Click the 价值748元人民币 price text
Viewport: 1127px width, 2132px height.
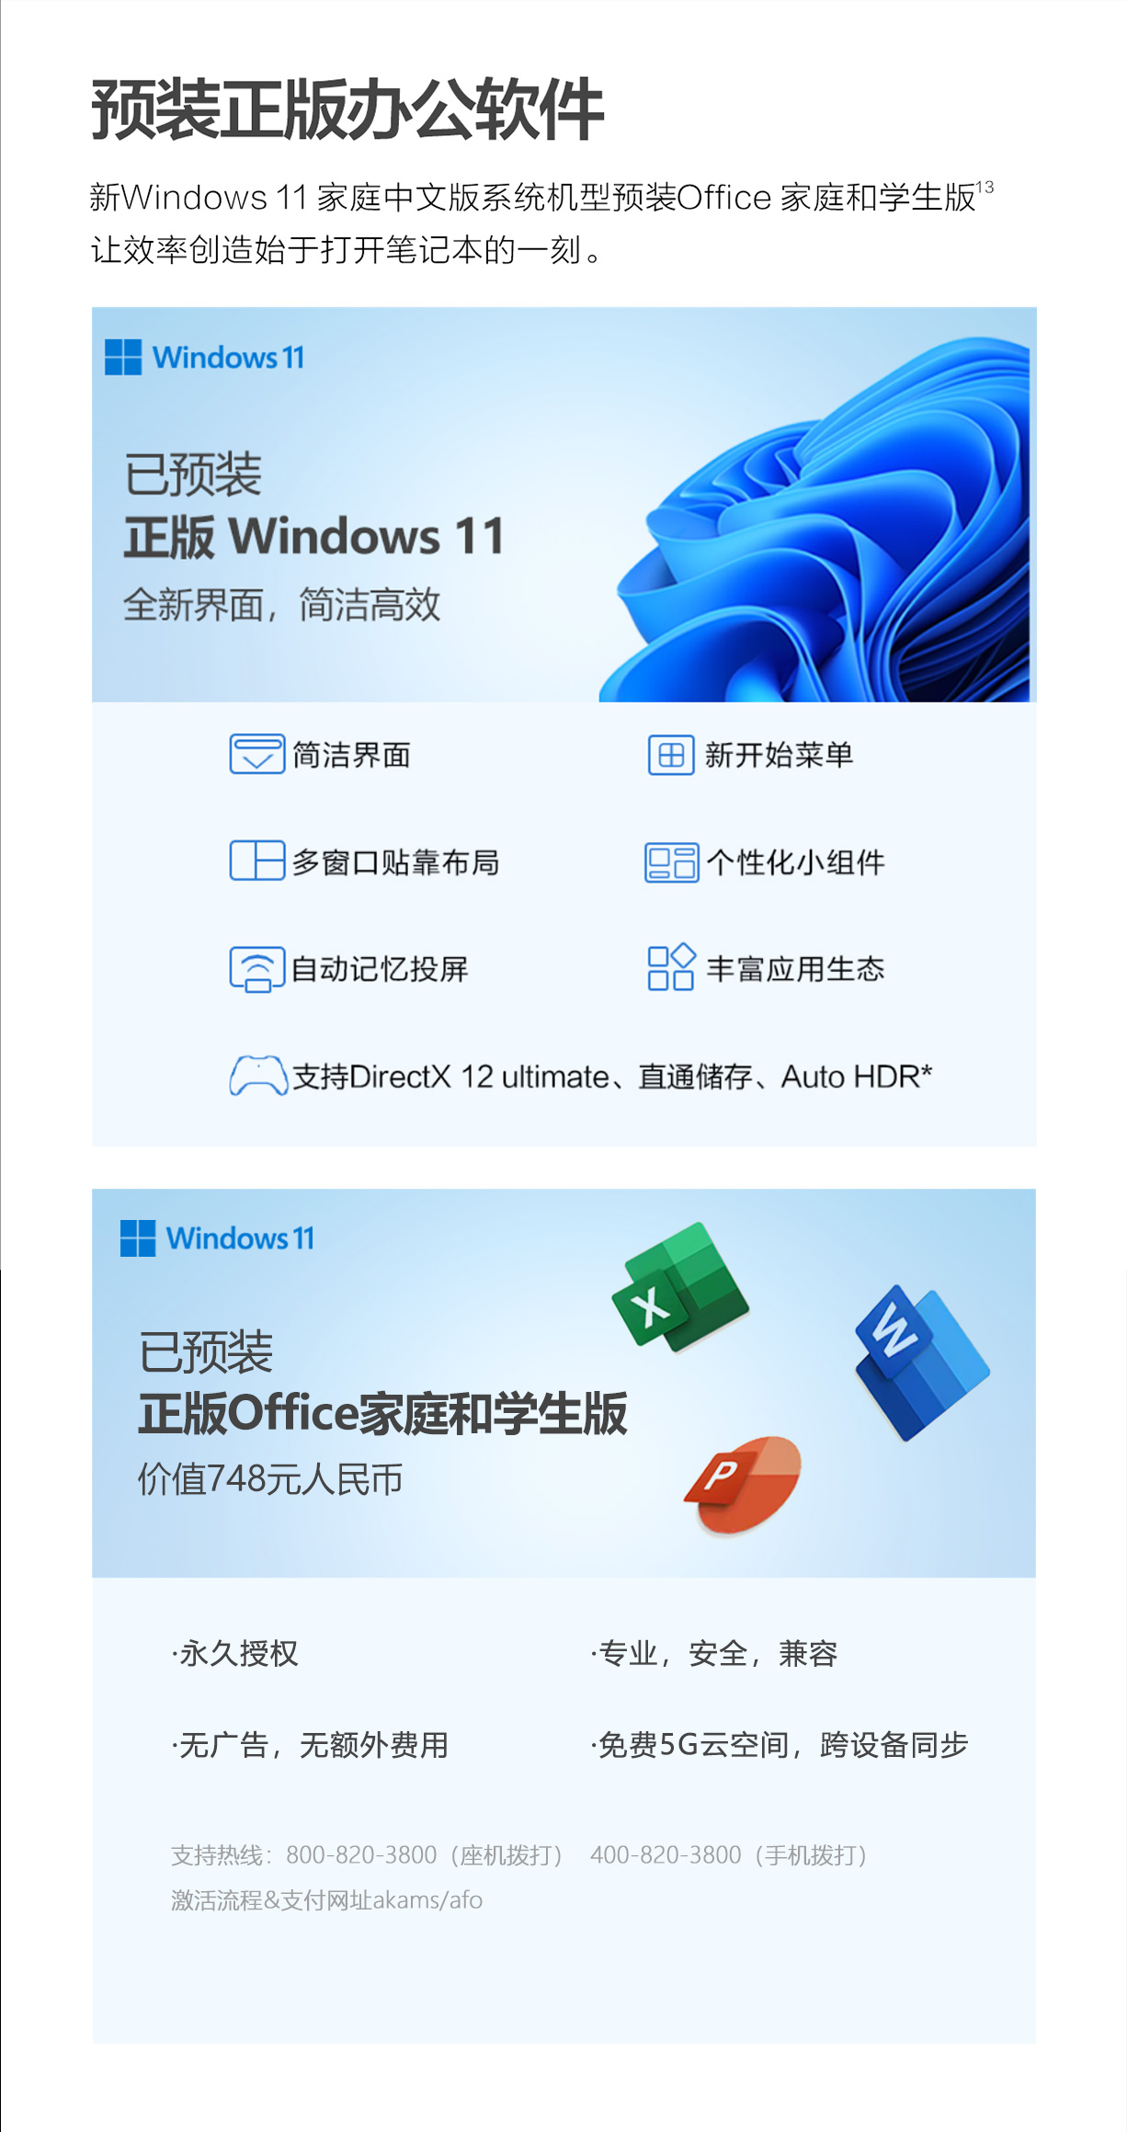(270, 1478)
